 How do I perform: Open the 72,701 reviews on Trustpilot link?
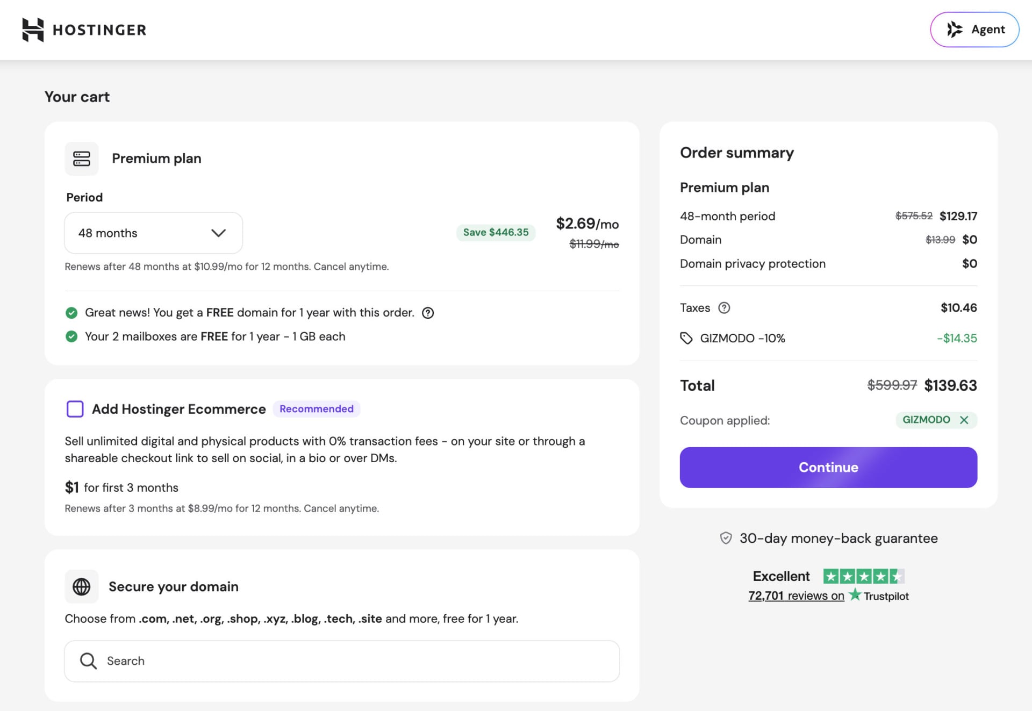[x=796, y=596]
